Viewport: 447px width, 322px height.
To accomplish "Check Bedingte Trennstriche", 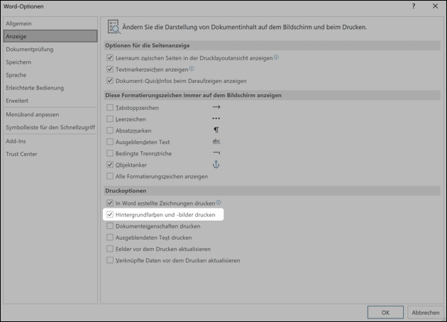I will (x=110, y=153).
